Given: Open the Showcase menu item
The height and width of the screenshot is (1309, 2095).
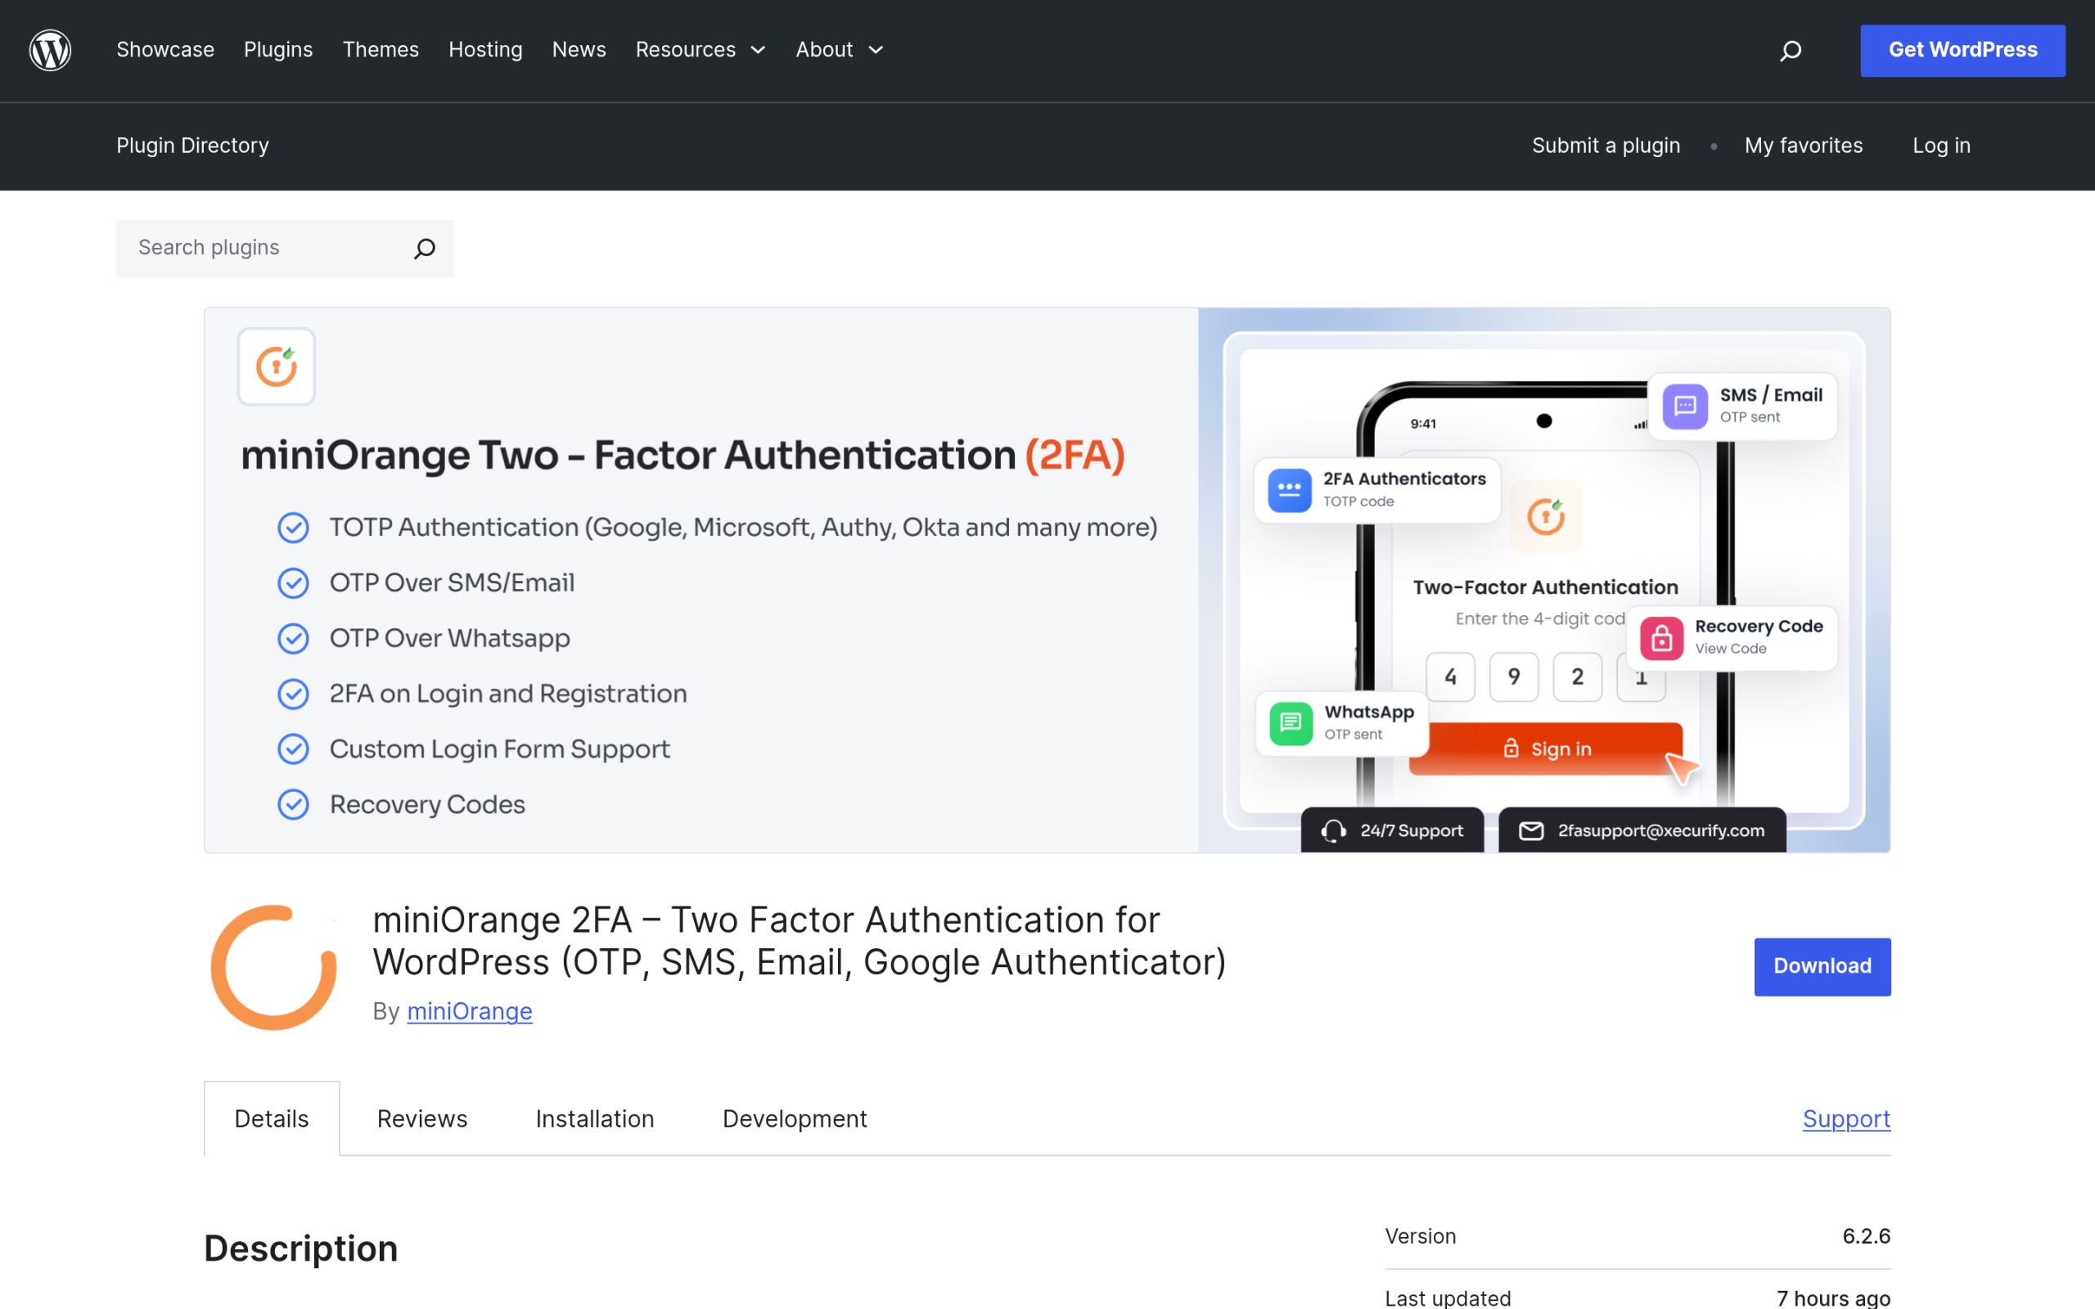Looking at the screenshot, I should [x=165, y=50].
